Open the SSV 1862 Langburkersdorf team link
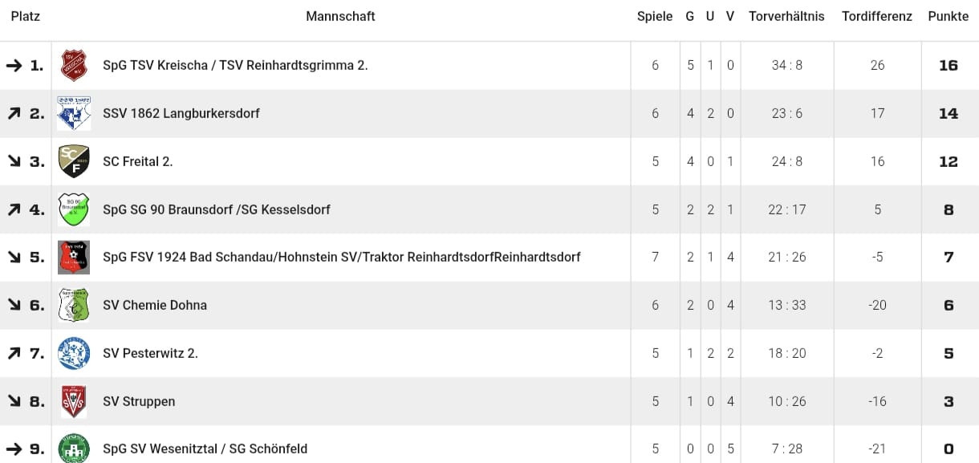The height and width of the screenshot is (463, 979). (x=181, y=113)
